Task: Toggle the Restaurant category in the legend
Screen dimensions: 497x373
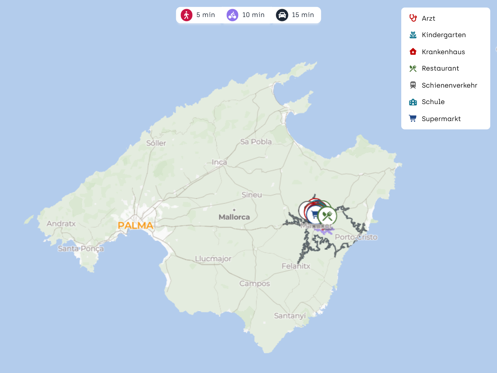Action: (440, 68)
